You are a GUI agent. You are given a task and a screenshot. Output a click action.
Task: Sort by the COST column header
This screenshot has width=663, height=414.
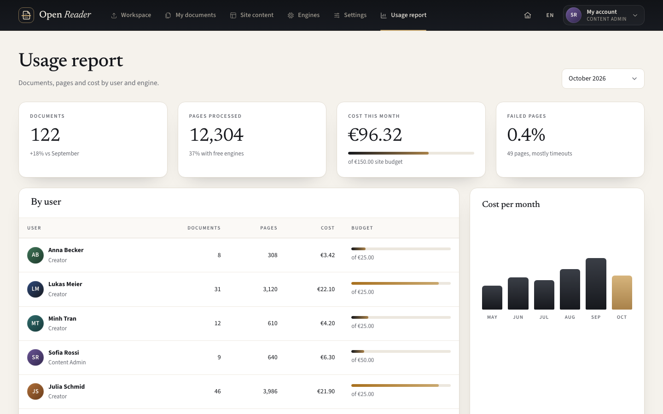(x=328, y=228)
